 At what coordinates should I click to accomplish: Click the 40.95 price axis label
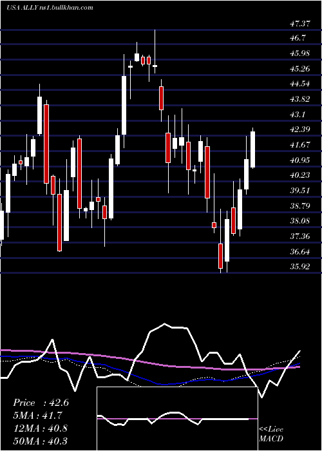pos(300,160)
